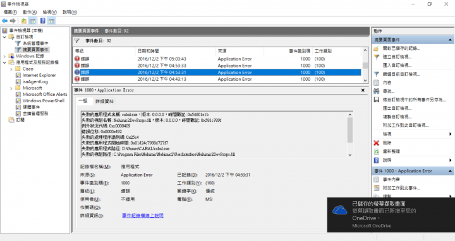This screenshot has height=241, width=455.
Task: Click the blue question mark help toolbar icon
Action: pos(43,21)
